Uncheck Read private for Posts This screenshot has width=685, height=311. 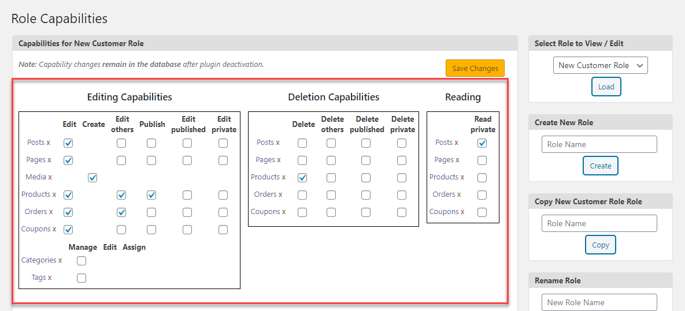tap(482, 143)
